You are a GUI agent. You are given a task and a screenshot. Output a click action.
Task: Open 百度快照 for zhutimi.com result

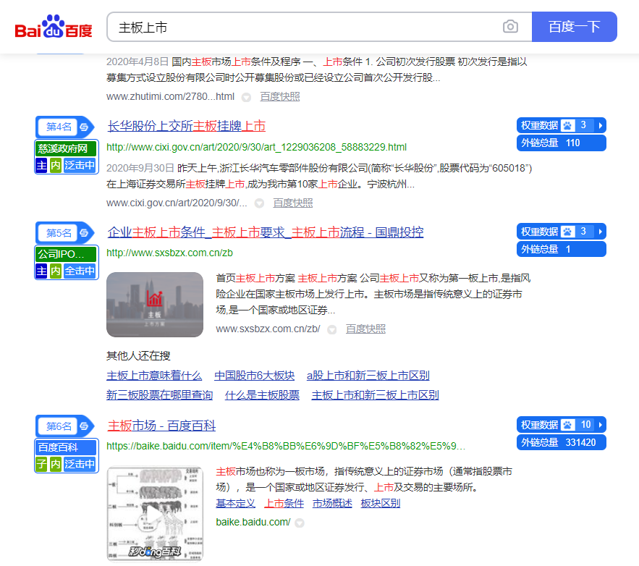pos(279,96)
